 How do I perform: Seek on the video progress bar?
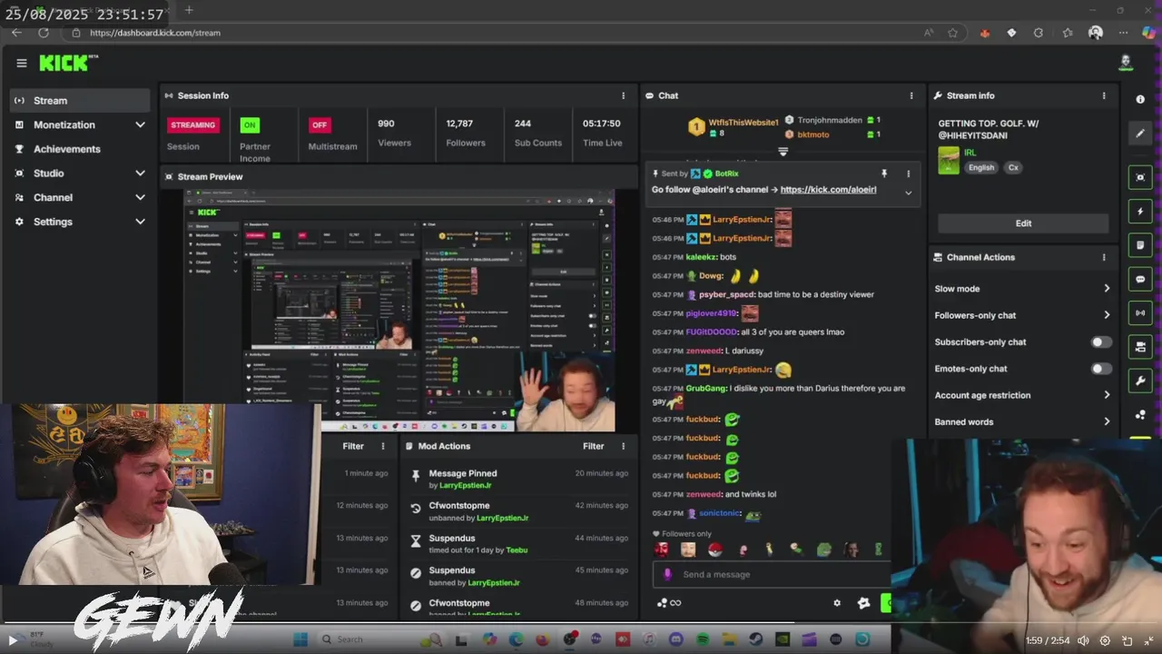coord(581,624)
